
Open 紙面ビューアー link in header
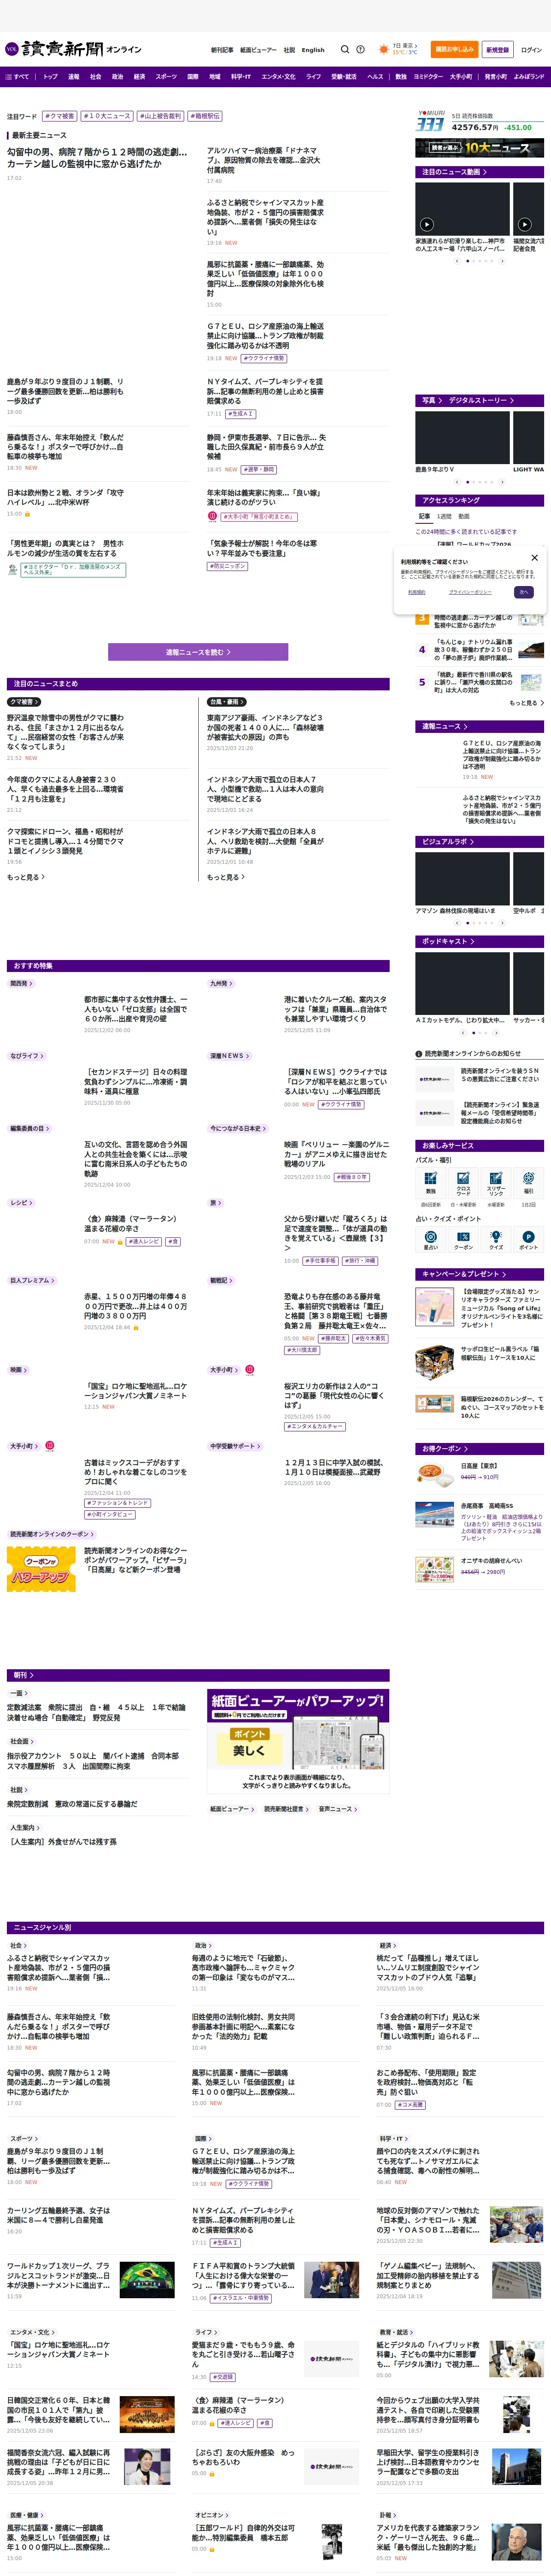(258, 50)
